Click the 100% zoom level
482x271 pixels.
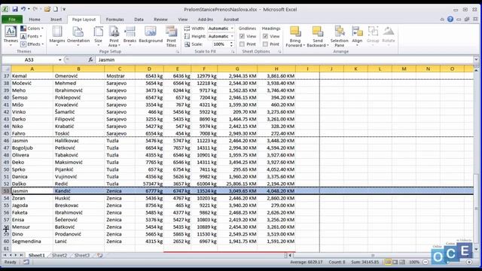(x=414, y=262)
